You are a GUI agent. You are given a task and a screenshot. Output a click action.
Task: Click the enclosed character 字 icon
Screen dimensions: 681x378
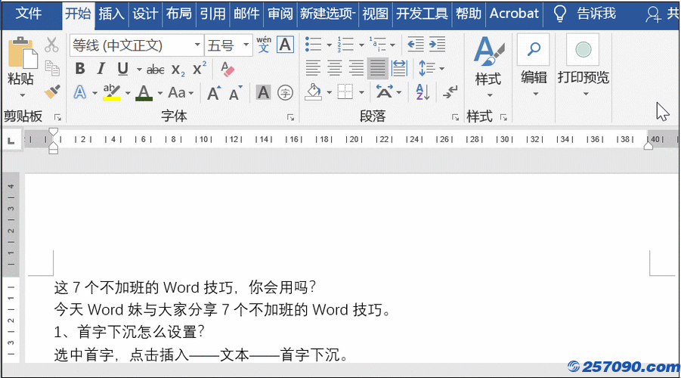click(286, 92)
